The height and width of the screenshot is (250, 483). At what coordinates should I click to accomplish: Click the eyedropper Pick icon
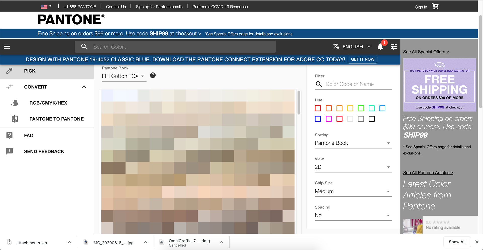pos(9,71)
